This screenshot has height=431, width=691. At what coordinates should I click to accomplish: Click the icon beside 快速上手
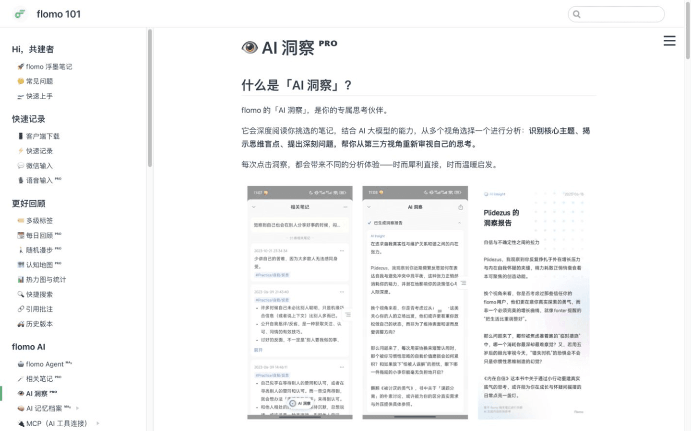(x=21, y=96)
